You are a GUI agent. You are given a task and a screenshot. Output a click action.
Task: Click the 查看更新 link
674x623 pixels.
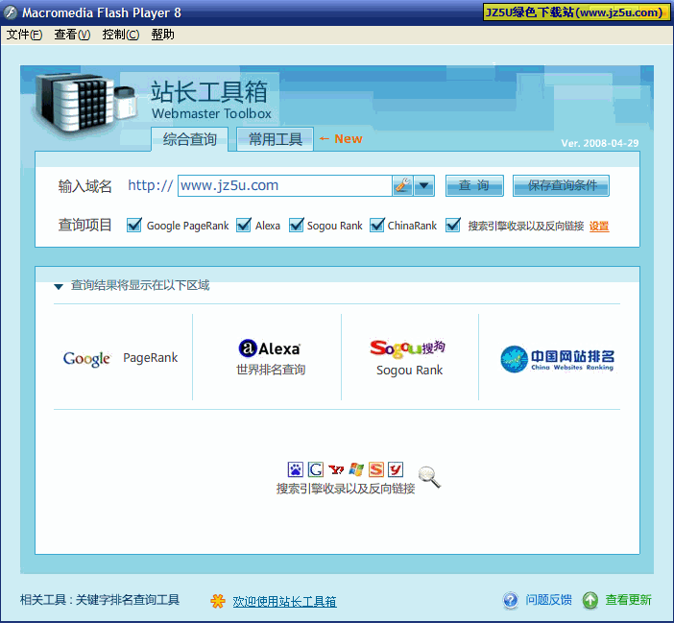click(x=628, y=600)
